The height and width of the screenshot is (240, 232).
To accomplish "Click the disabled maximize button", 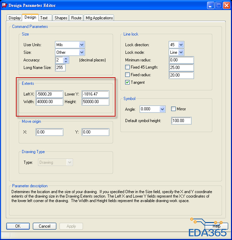I will tap(219, 6).
